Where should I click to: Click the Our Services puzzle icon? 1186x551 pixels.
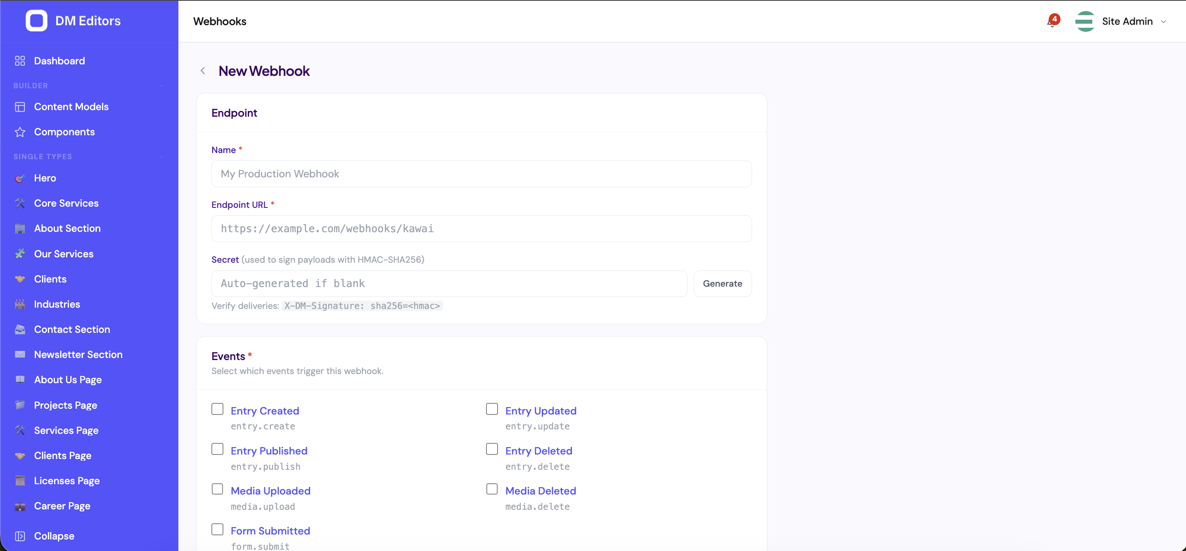pos(20,254)
